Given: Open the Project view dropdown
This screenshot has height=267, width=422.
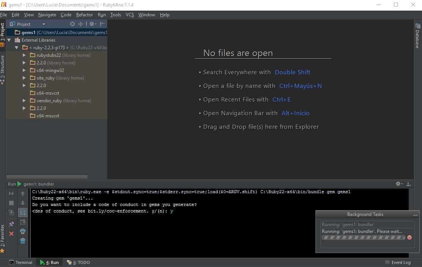Looking at the screenshot, I should tap(44, 24).
